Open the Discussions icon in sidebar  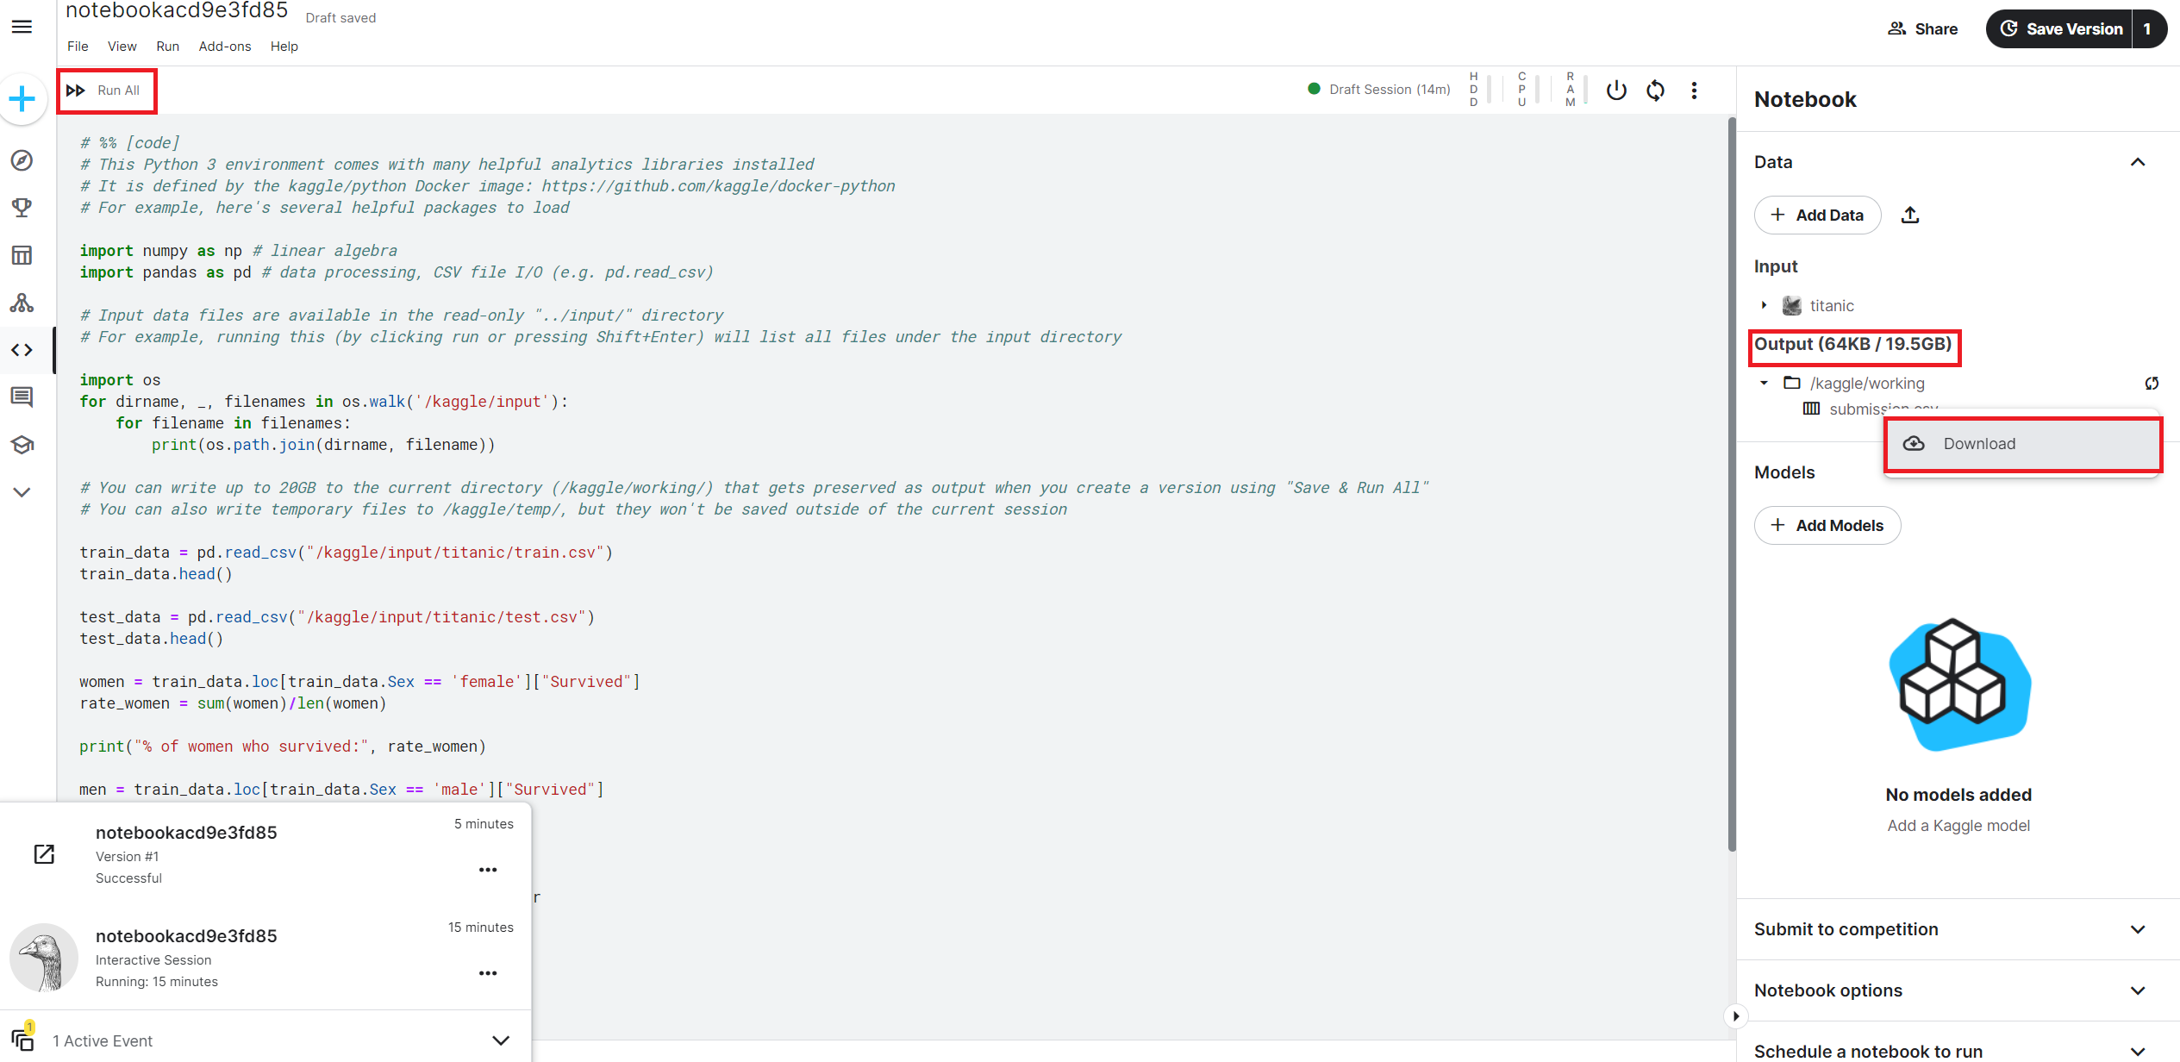(22, 397)
